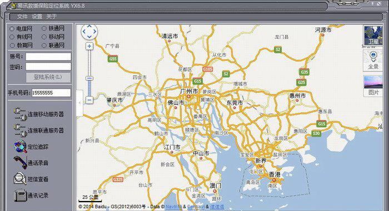Click the 通话录音 phone icon
389x211 pixels.
(21, 163)
